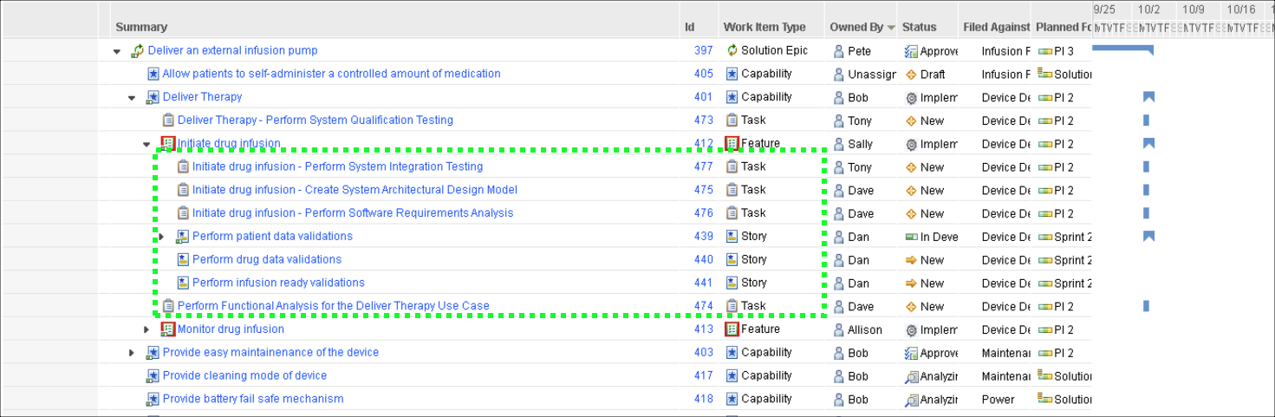
Task: Expand the Monitor drug infusion feature
Action: point(146,329)
